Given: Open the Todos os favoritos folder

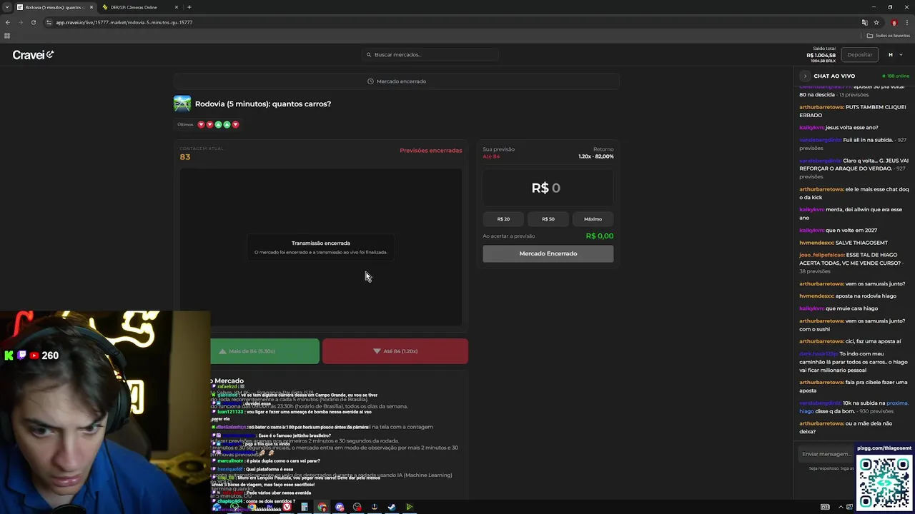Looking at the screenshot, I should pos(889,36).
